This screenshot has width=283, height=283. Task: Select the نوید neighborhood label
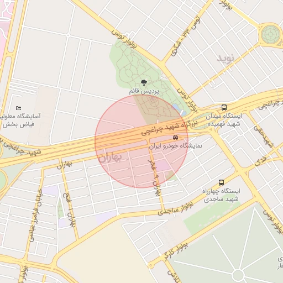[x=226, y=58]
